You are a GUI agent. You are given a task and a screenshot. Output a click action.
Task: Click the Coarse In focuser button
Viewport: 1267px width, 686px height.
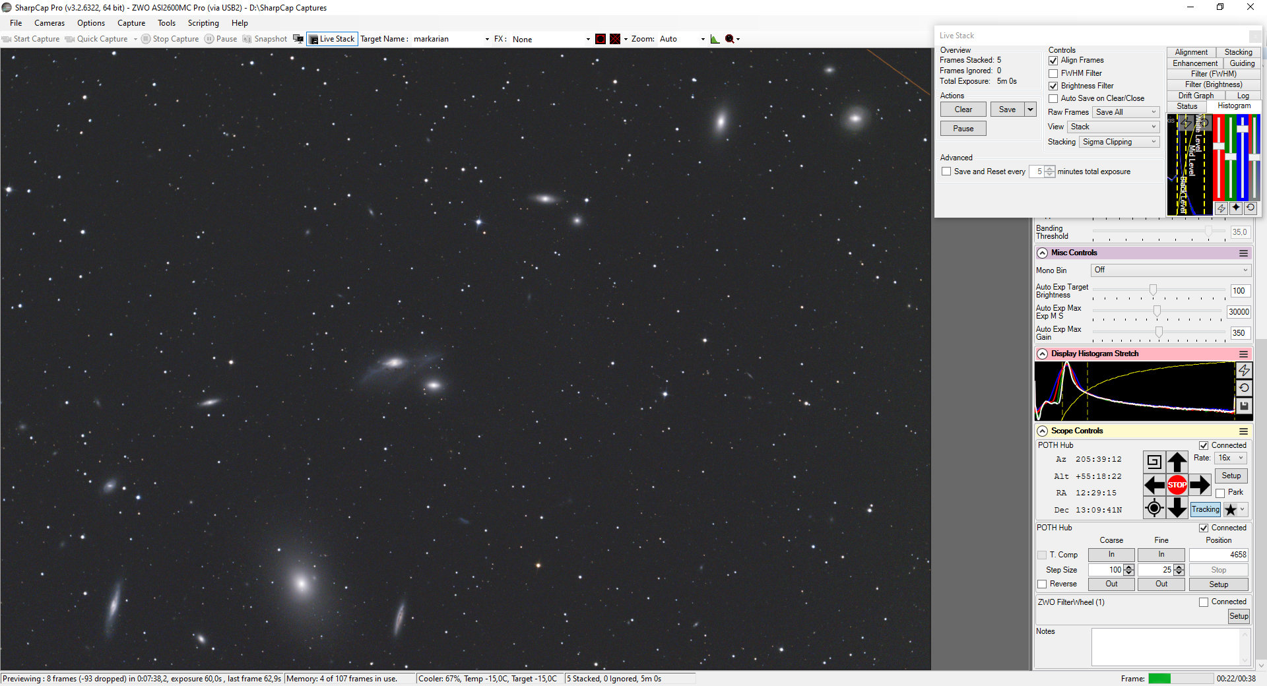coord(1111,555)
